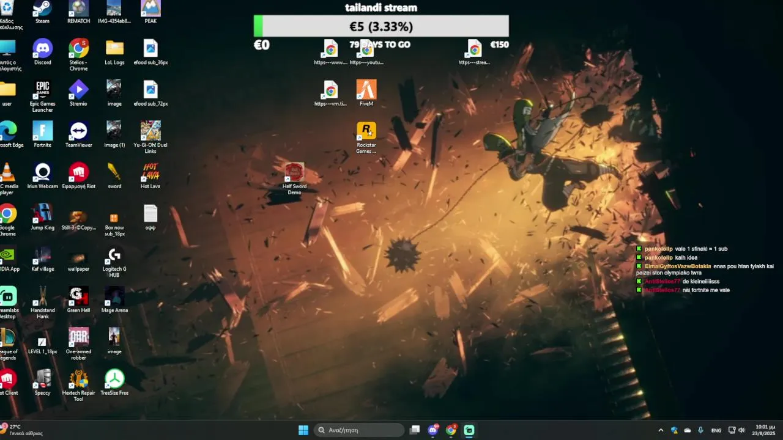Launch the Mage Arena shortcut

[114, 299]
